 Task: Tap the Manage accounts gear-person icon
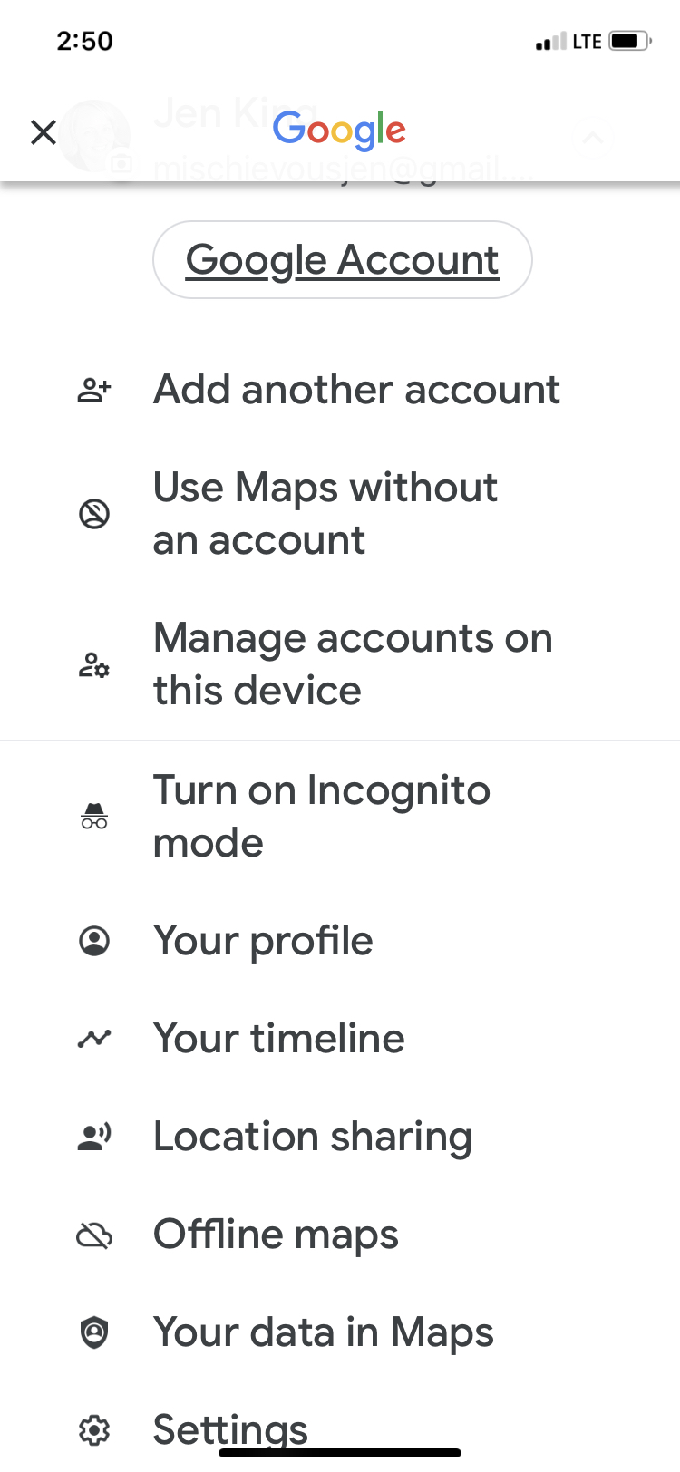point(93,663)
